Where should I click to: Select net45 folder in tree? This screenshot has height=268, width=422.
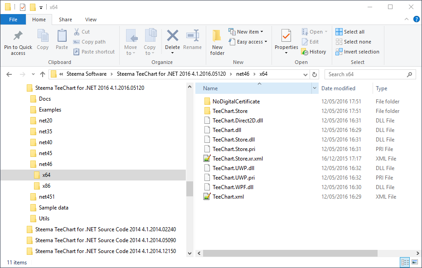coord(45,153)
